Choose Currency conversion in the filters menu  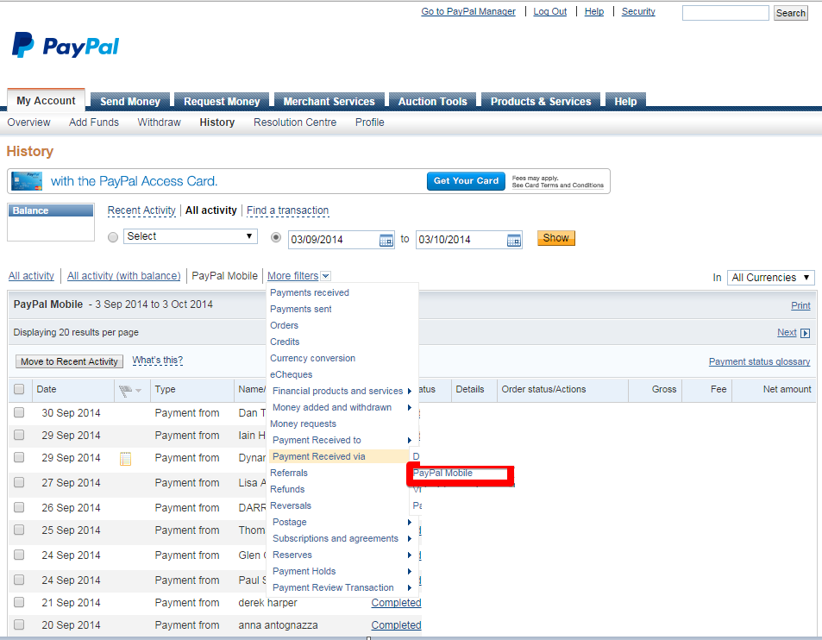coord(312,358)
